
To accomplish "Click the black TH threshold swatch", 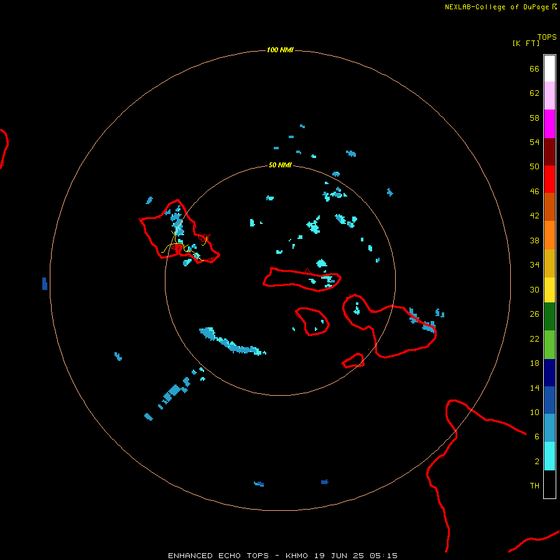I will [549, 484].
